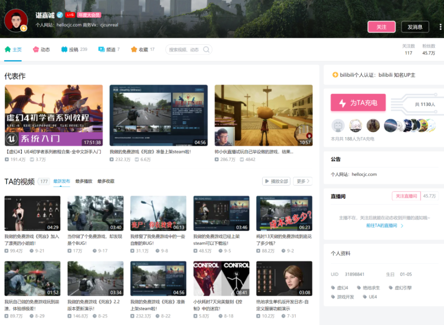
Task: Click the 播放全部 play all button
Action: tap(276, 181)
